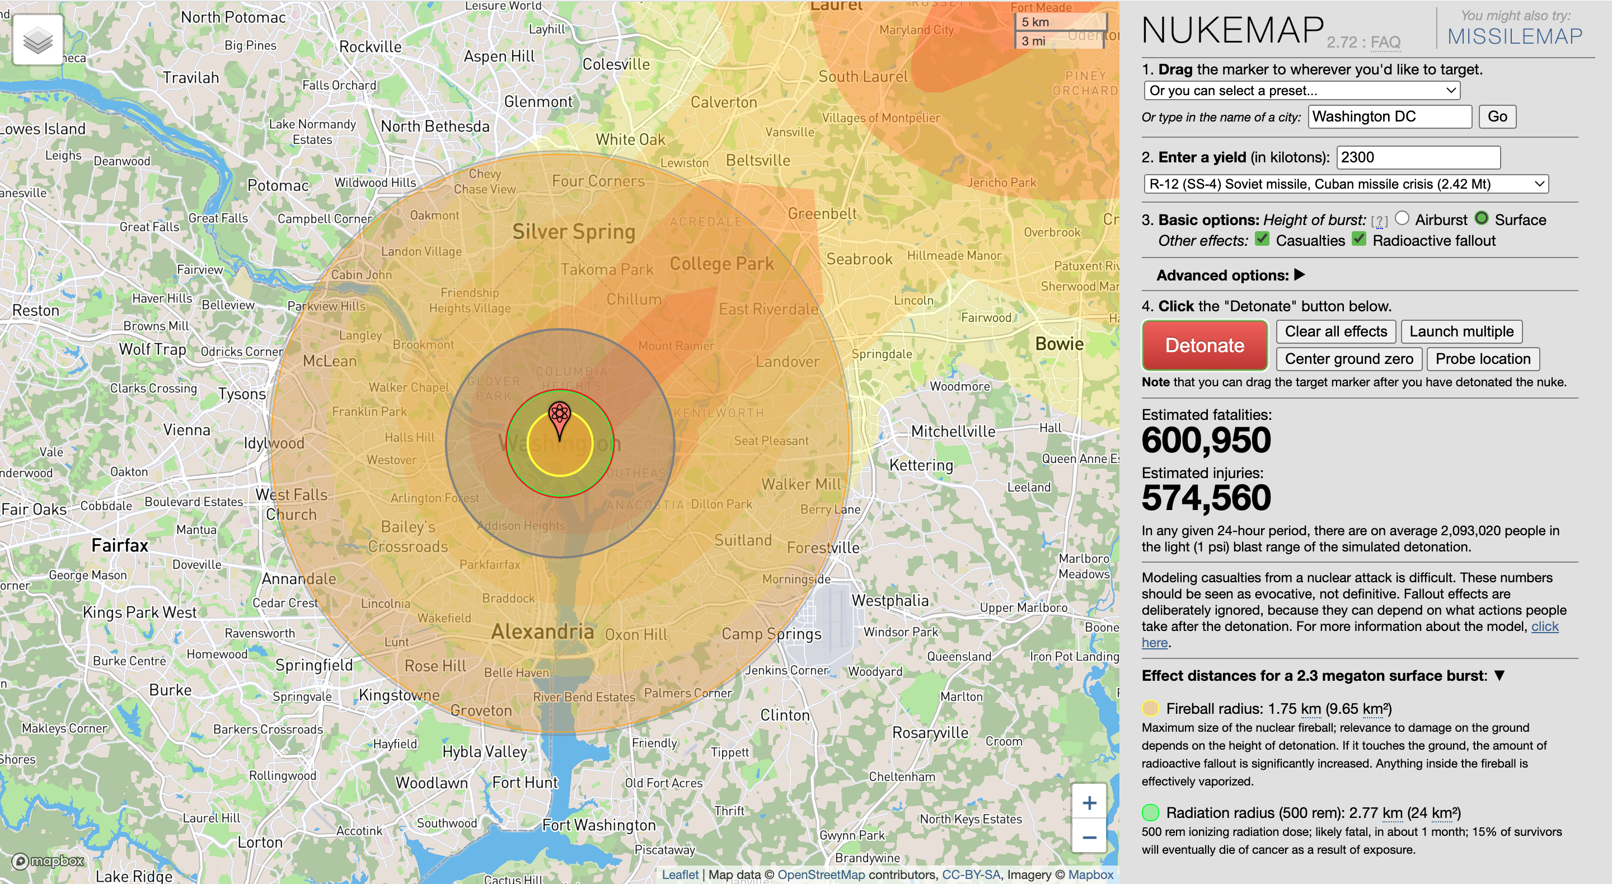Open the R-12 (SS-4) warhead preset dropdown

(x=1346, y=184)
